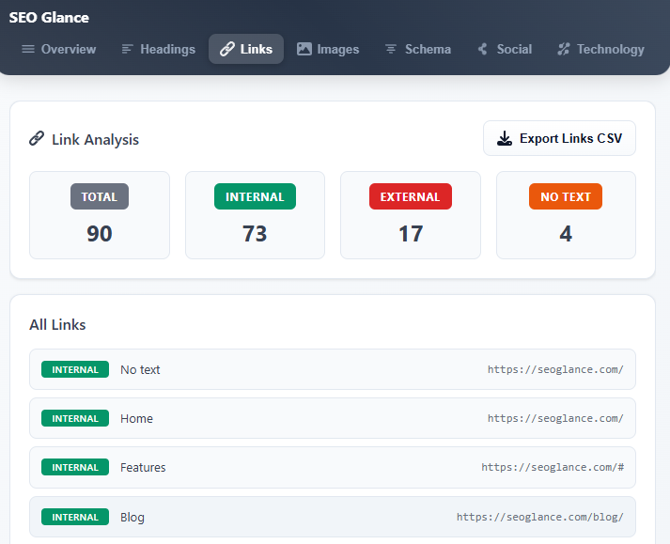This screenshot has height=544, width=670.
Task: Click the link icon beside Link Analysis
Action: (37, 138)
